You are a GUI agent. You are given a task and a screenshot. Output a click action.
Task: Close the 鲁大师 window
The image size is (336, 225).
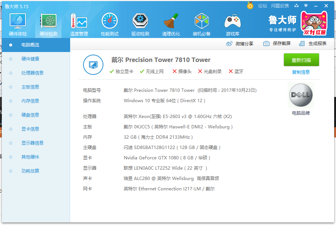[x=326, y=6]
